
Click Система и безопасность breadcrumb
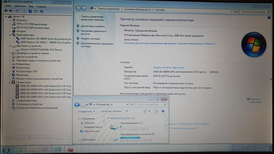point(137,10)
